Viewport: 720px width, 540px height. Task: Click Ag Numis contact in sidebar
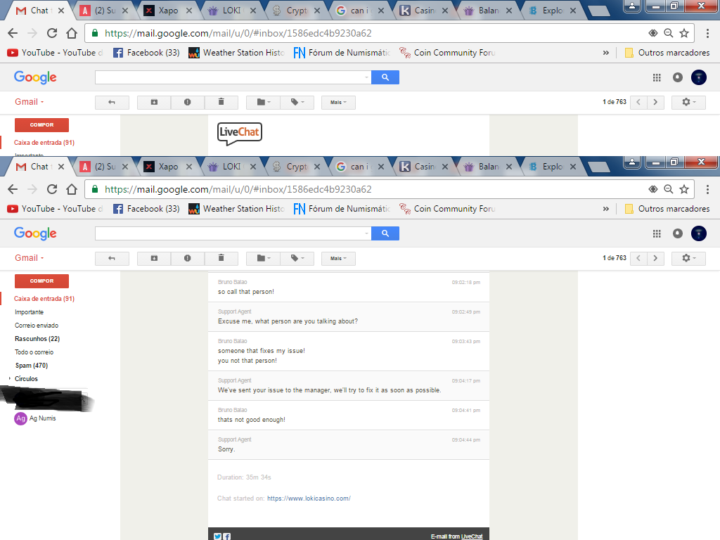(35, 418)
